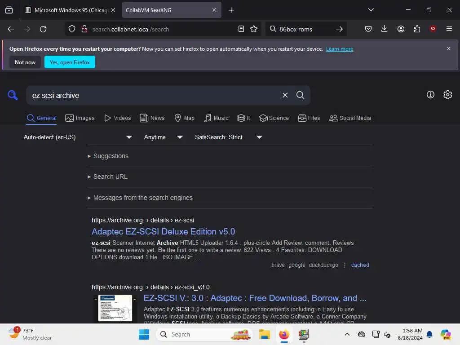460x345 pixels.
Task: Open weather widget 73°F Mostly clear
Action: pyautogui.click(x=29, y=334)
